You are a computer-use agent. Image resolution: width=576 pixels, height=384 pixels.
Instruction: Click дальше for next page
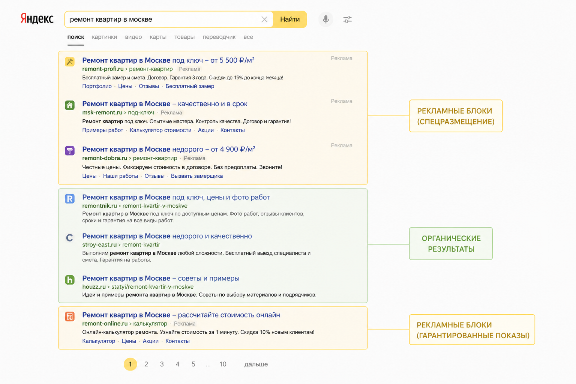tap(256, 364)
